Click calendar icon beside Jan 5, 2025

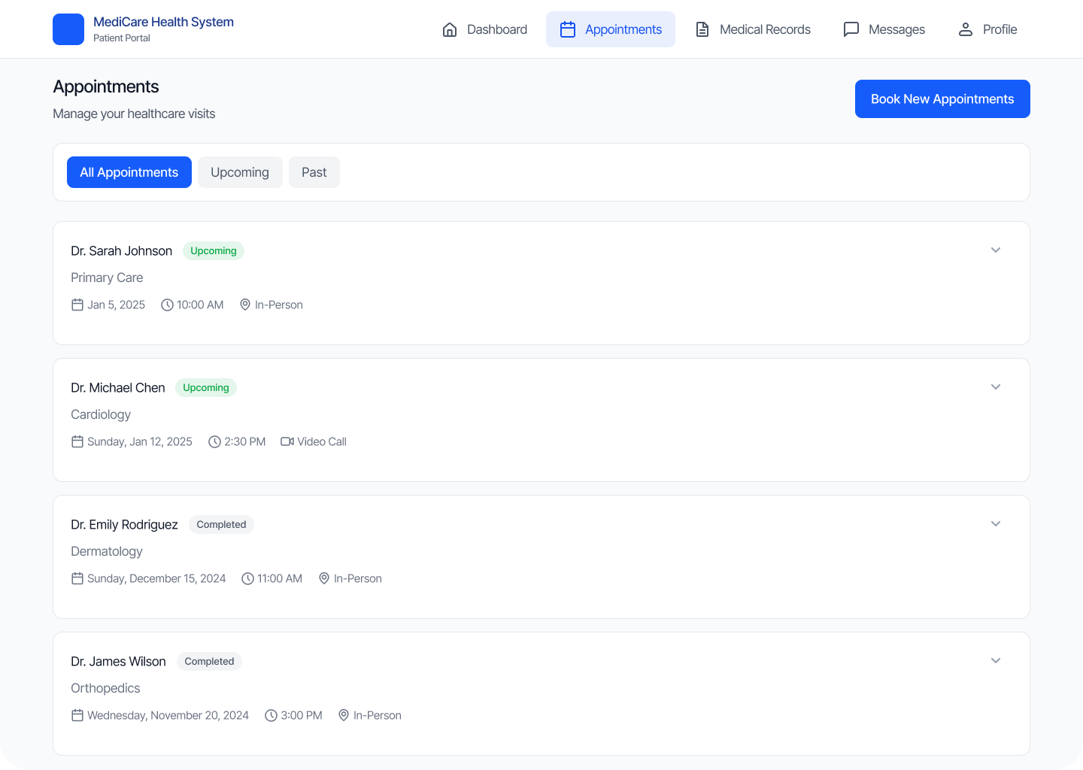(77, 305)
